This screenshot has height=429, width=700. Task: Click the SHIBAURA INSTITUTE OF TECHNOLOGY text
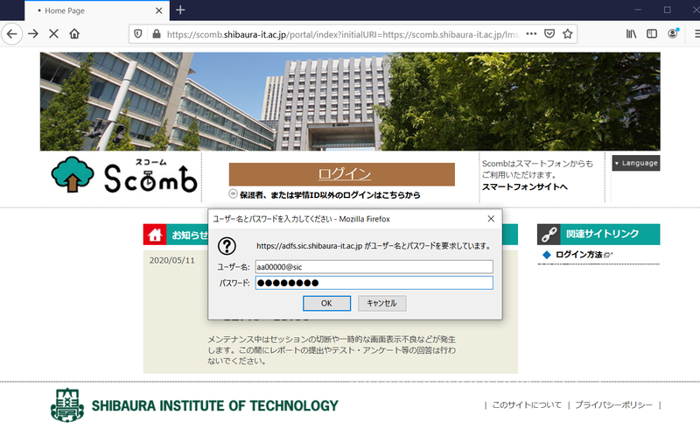pyautogui.click(x=215, y=405)
